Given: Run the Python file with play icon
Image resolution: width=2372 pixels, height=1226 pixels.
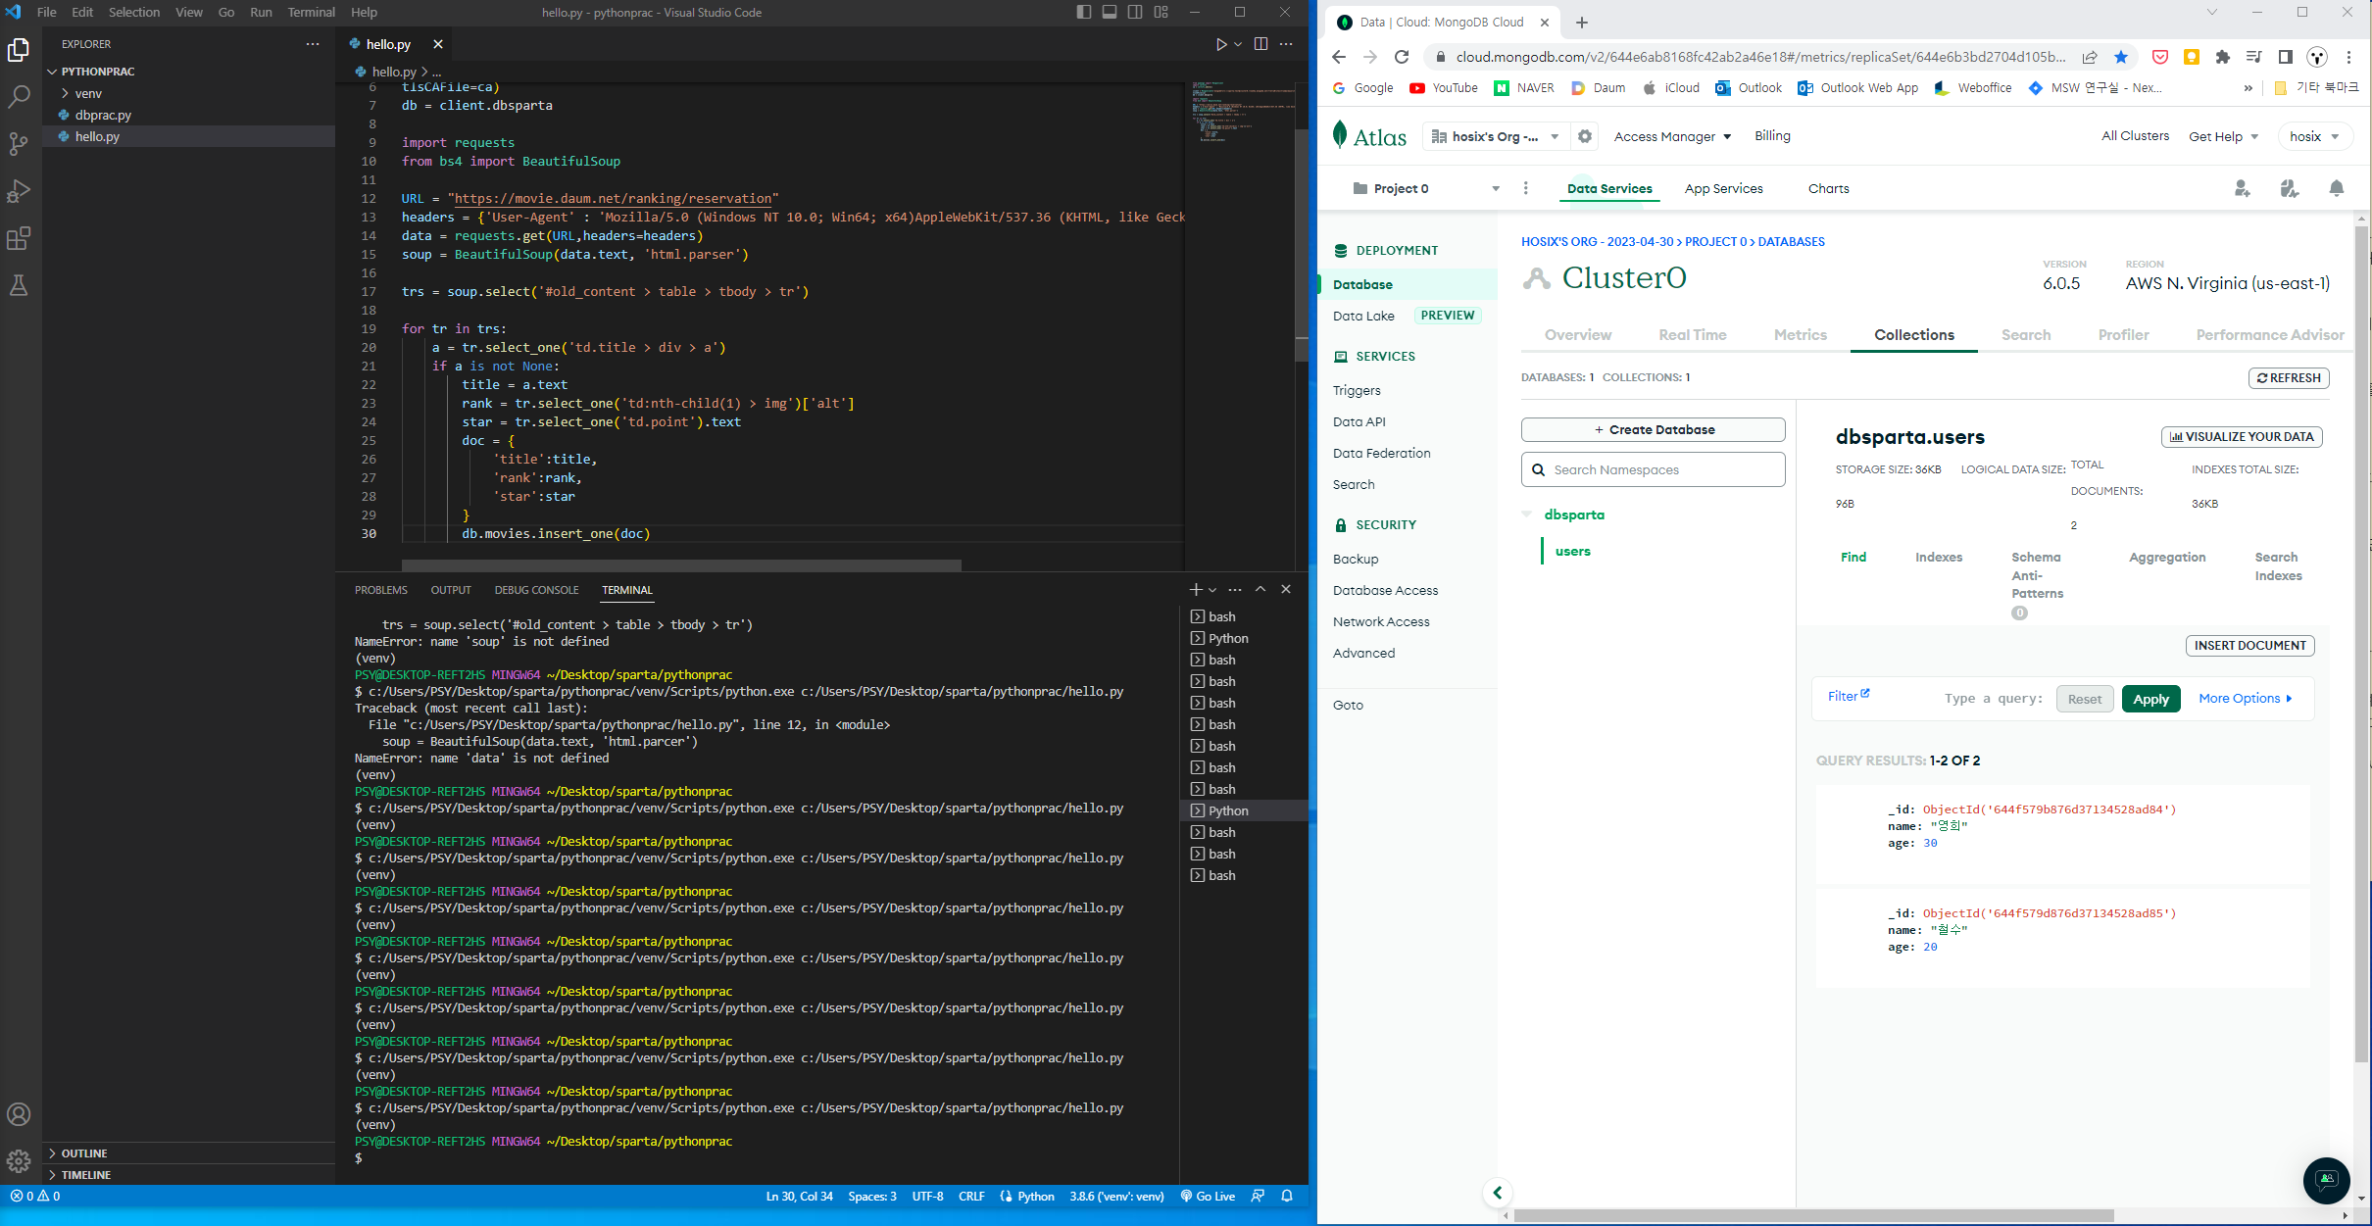Looking at the screenshot, I should point(1221,44).
